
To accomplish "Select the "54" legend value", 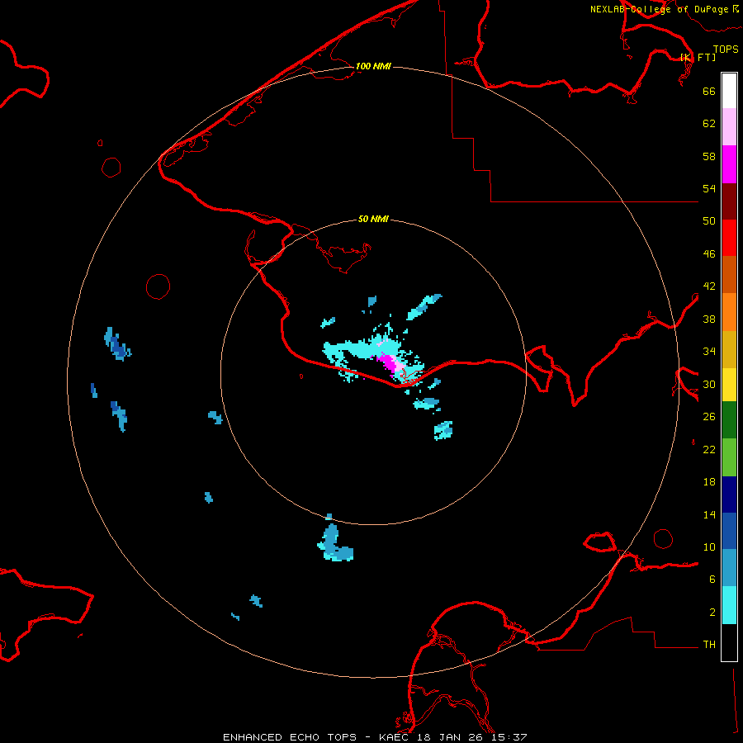I will (709, 188).
